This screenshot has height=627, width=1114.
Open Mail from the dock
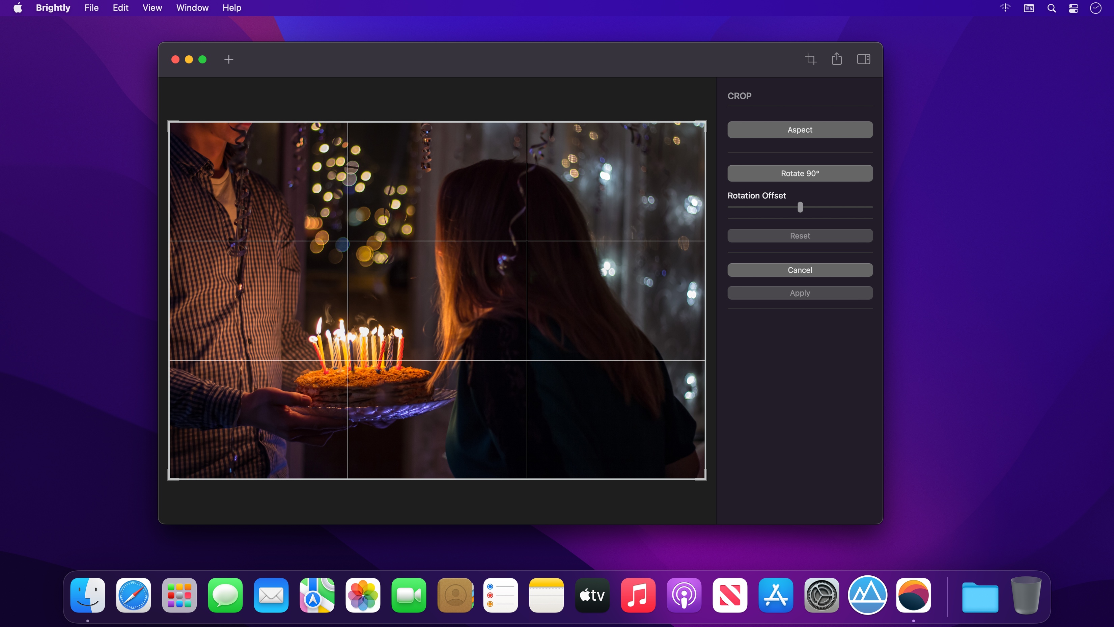coord(271,595)
